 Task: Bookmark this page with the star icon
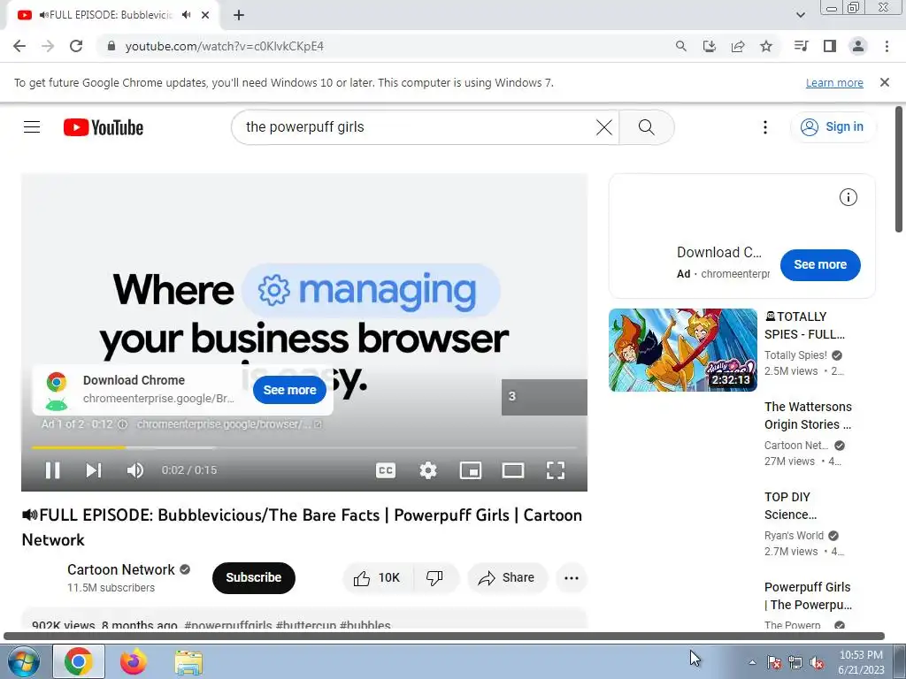[x=766, y=46]
